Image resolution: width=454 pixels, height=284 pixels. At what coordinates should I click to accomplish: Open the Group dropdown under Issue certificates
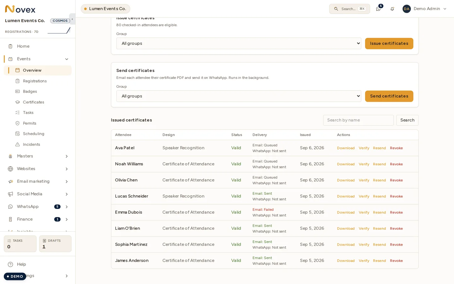(x=239, y=44)
